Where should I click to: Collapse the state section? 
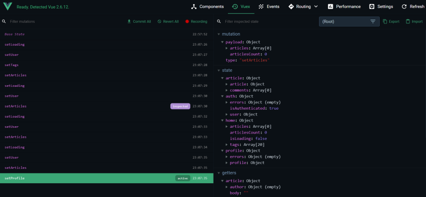[x=218, y=70]
